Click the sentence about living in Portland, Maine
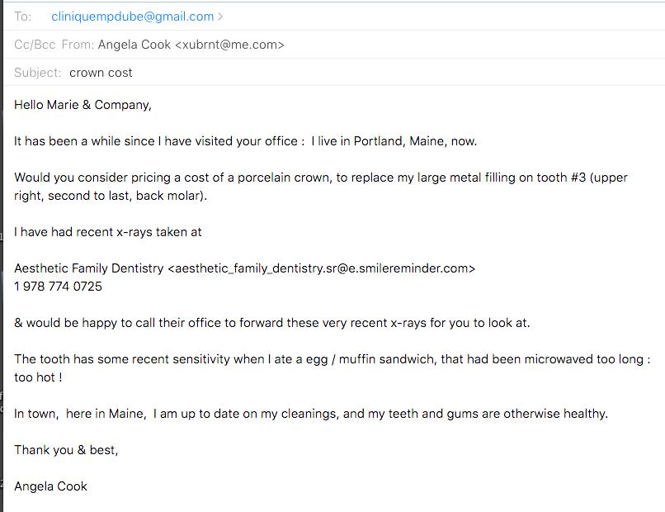 [x=246, y=141]
